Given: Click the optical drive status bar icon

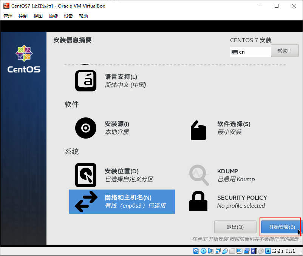Looking at the screenshot, I should point(203,251).
